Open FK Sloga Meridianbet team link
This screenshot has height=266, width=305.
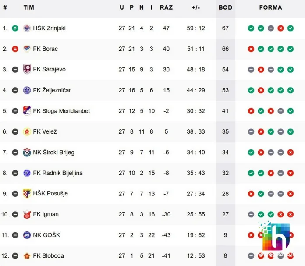pos(61,111)
